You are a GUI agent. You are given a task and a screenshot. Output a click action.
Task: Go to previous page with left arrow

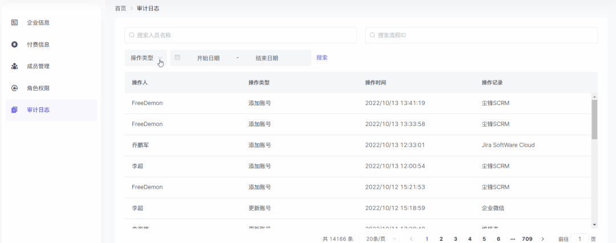411,239
